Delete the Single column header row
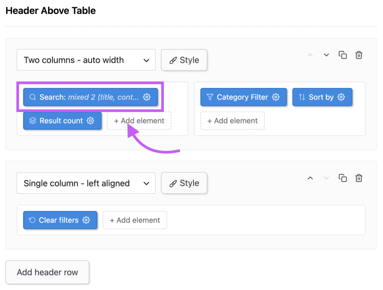 [359, 178]
